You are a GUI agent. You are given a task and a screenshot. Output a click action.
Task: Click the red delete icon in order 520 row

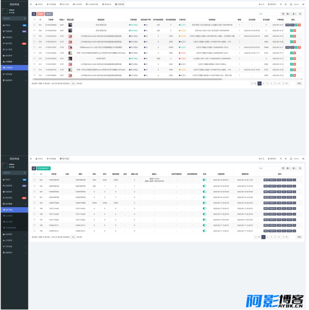[x=295, y=30]
